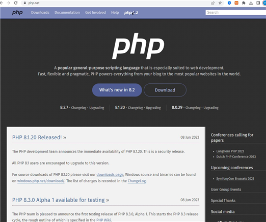Image resolution: width=266 pixels, height=222 pixels.
Task: Open the windows.php.net/download/ link
Action: click(x=41, y=181)
